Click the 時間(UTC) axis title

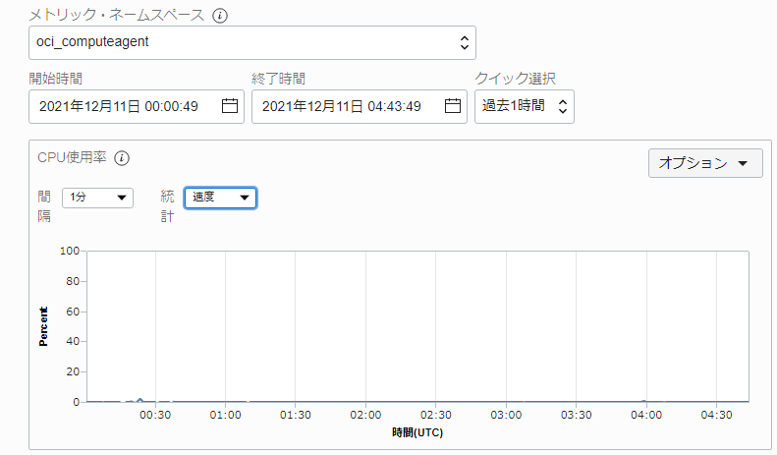[417, 432]
